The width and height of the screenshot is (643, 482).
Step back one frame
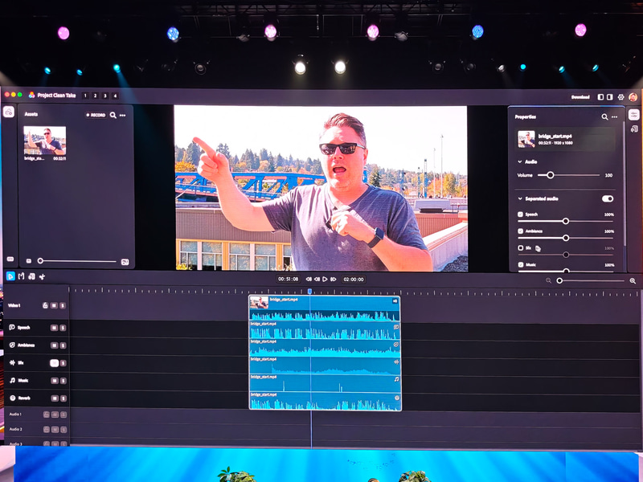point(317,280)
